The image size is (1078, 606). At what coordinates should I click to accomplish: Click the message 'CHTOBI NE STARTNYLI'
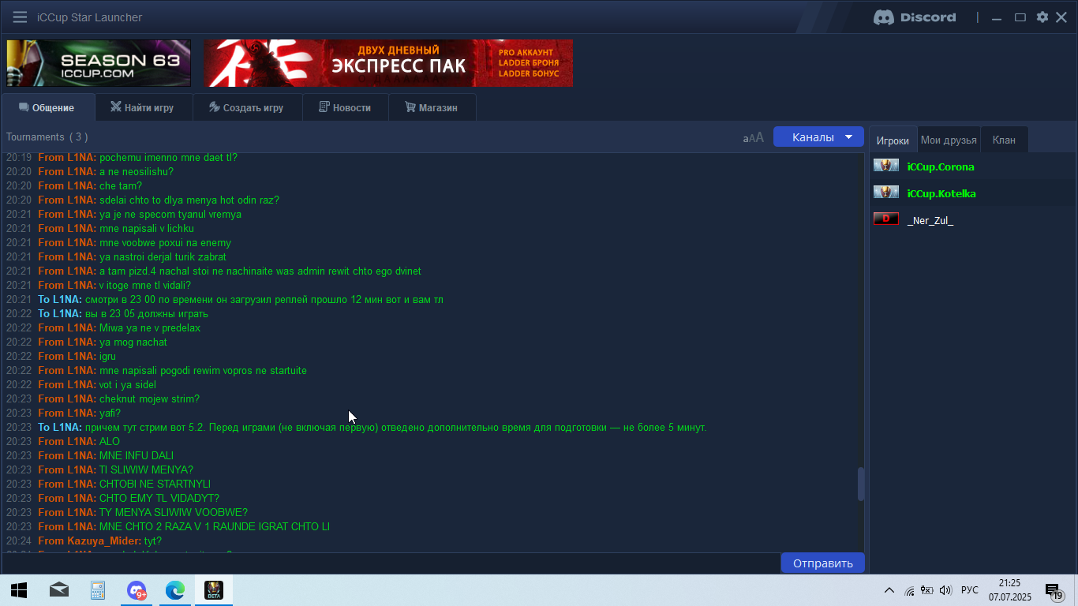[155, 484]
